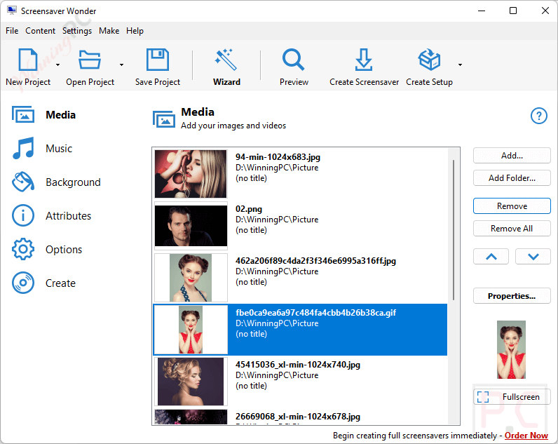Click the 02.png file name text
The image size is (558, 444).
coord(249,209)
